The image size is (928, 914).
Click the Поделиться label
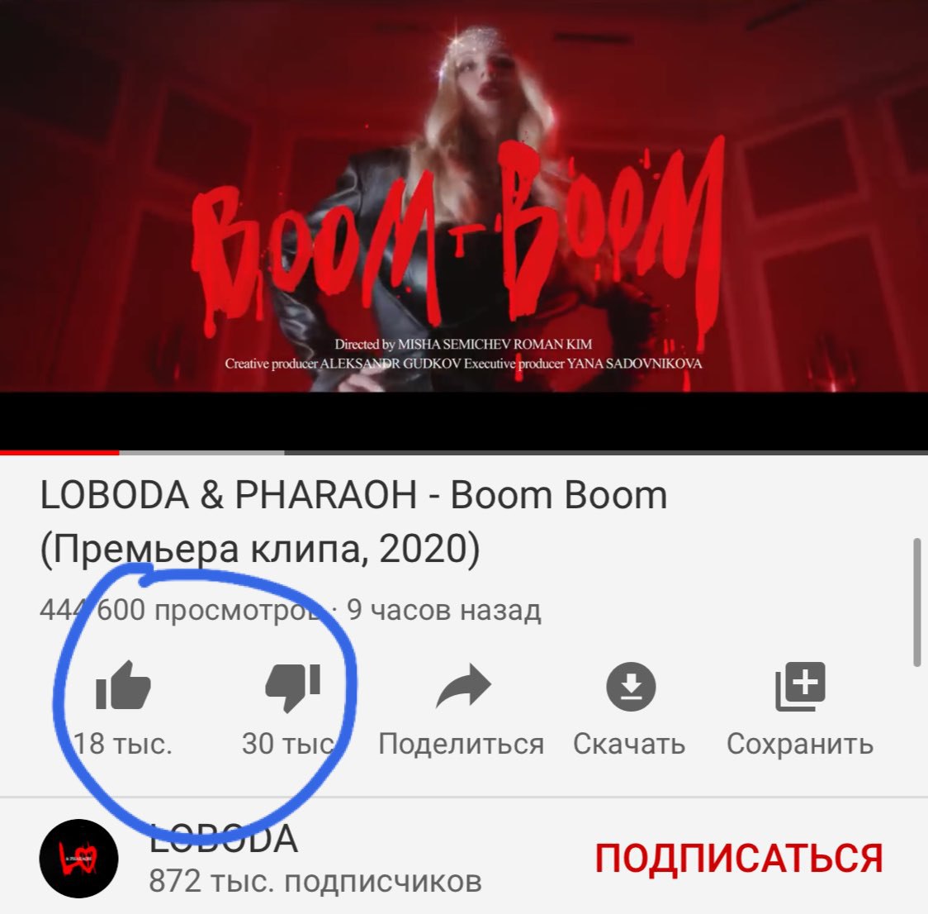461,744
